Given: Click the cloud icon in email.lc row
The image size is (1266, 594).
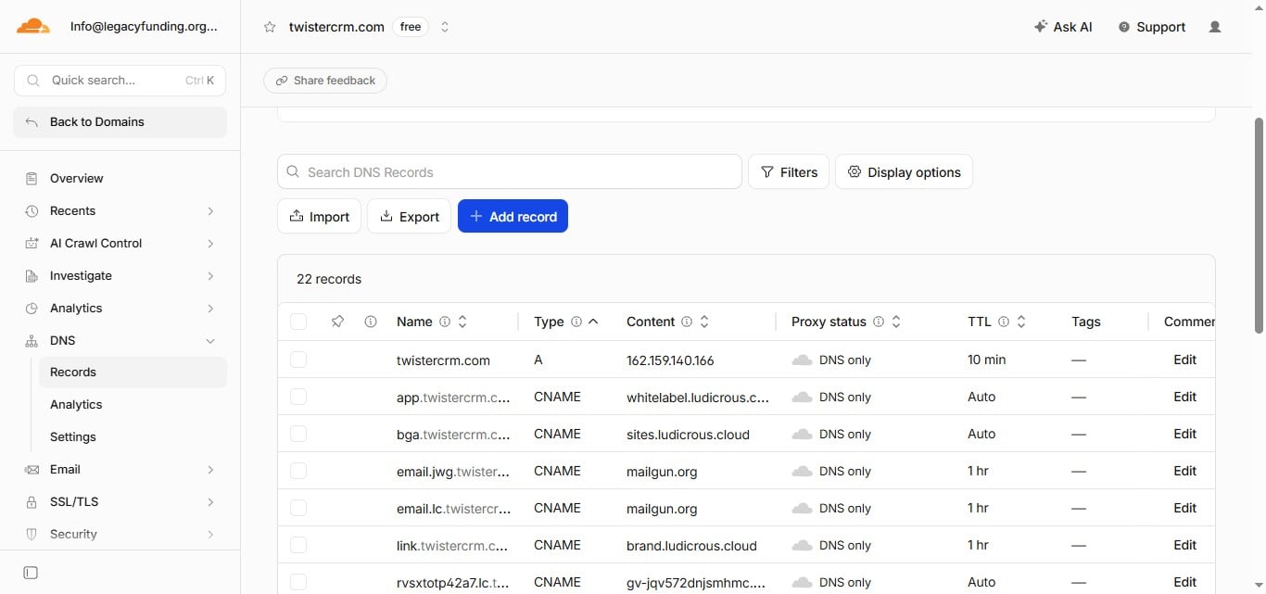Looking at the screenshot, I should [802, 508].
